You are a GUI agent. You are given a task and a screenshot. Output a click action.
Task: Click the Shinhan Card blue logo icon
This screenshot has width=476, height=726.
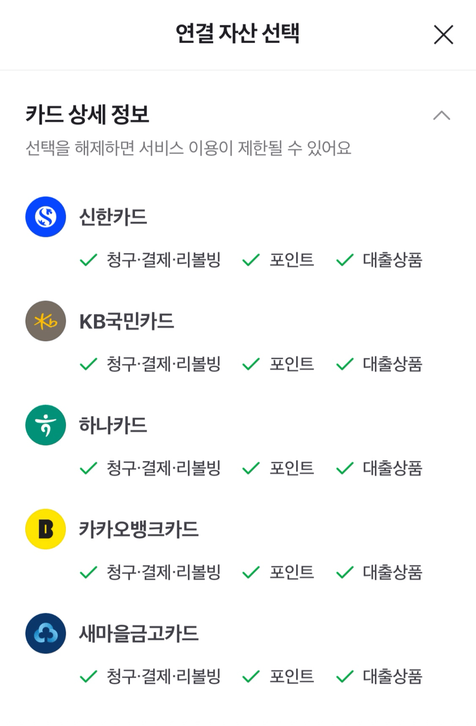[45, 217]
